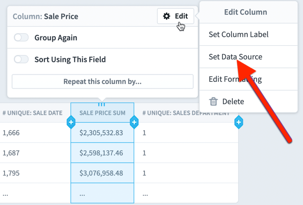The height and width of the screenshot is (205, 303).
Task: Choose Set Data Source in the menu
Action: click(236, 57)
